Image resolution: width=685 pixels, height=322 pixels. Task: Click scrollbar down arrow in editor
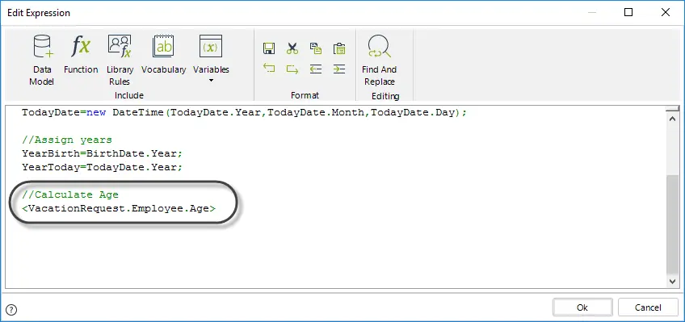pyautogui.click(x=673, y=282)
